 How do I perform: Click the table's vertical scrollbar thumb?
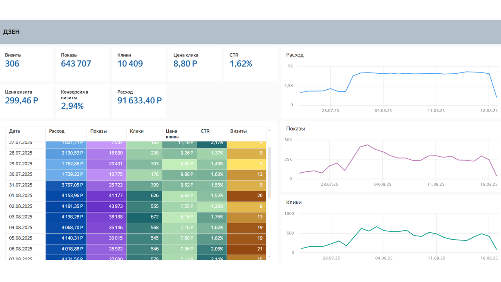click(x=269, y=173)
